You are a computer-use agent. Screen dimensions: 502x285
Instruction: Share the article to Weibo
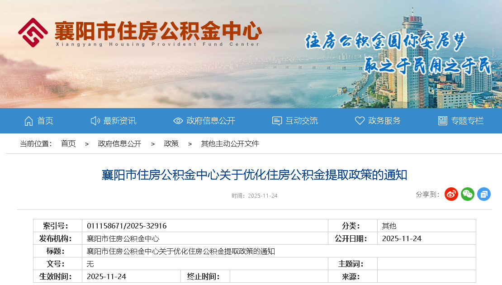(451, 194)
